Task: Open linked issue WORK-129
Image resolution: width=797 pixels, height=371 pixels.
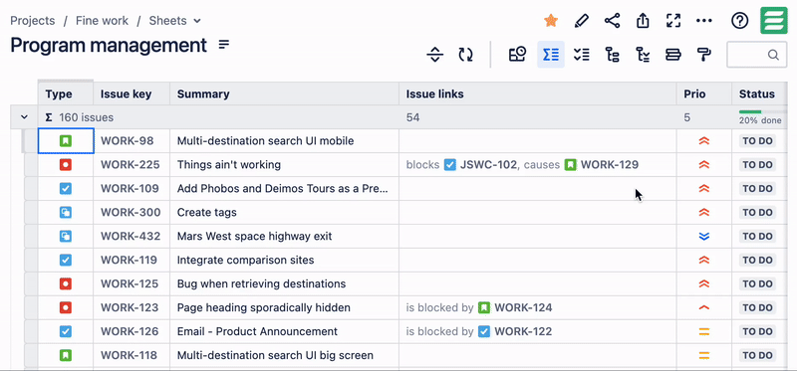Action: pyautogui.click(x=610, y=165)
